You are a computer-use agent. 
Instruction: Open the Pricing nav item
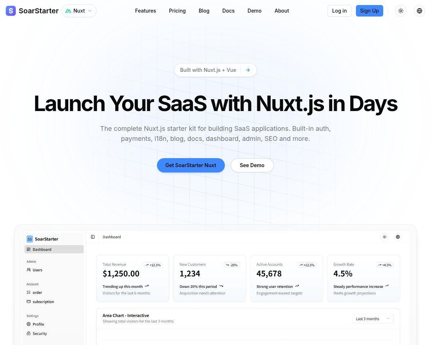(177, 11)
